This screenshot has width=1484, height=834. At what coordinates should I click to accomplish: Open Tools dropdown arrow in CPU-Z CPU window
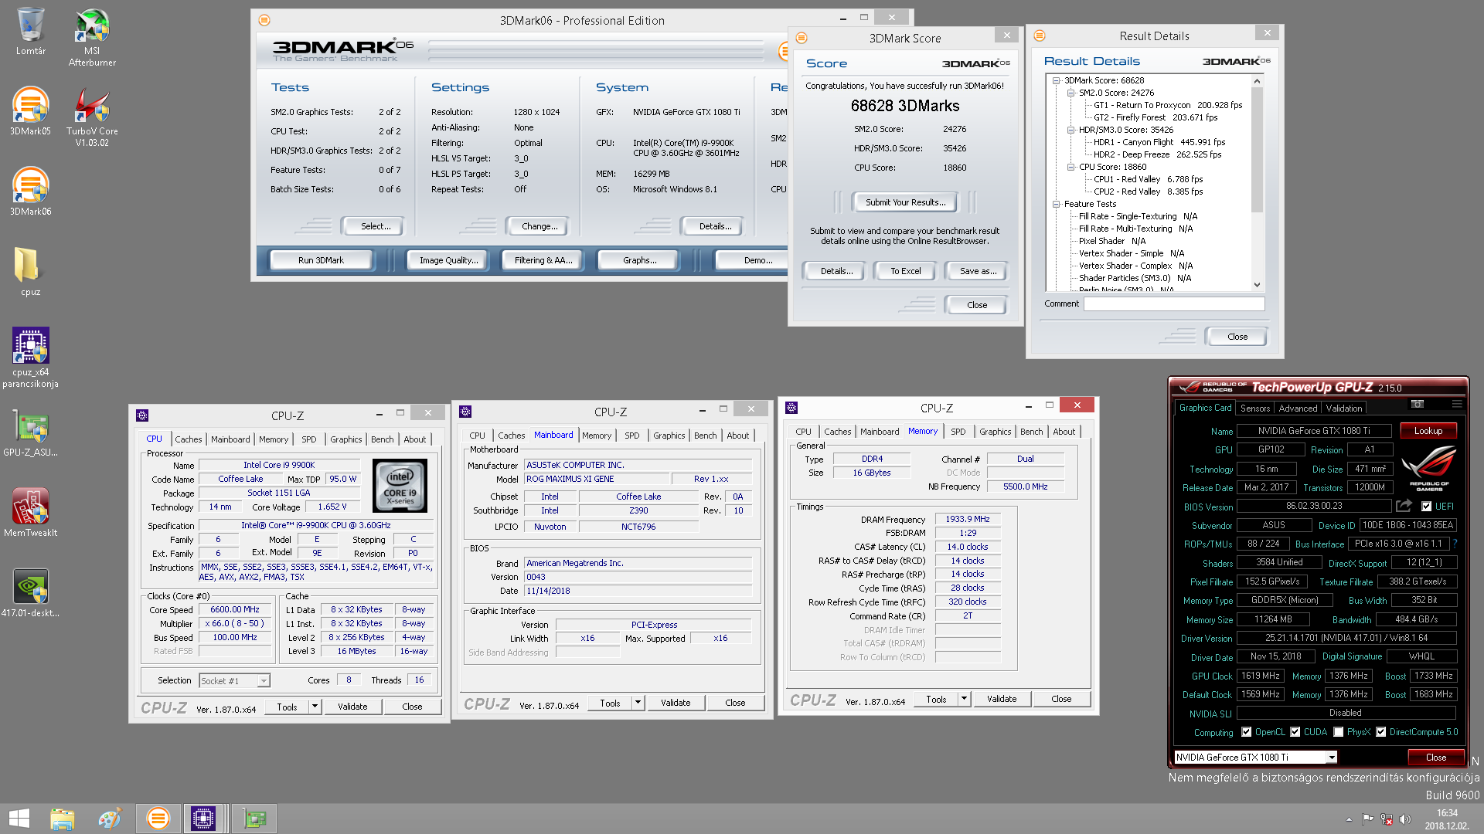coord(314,707)
